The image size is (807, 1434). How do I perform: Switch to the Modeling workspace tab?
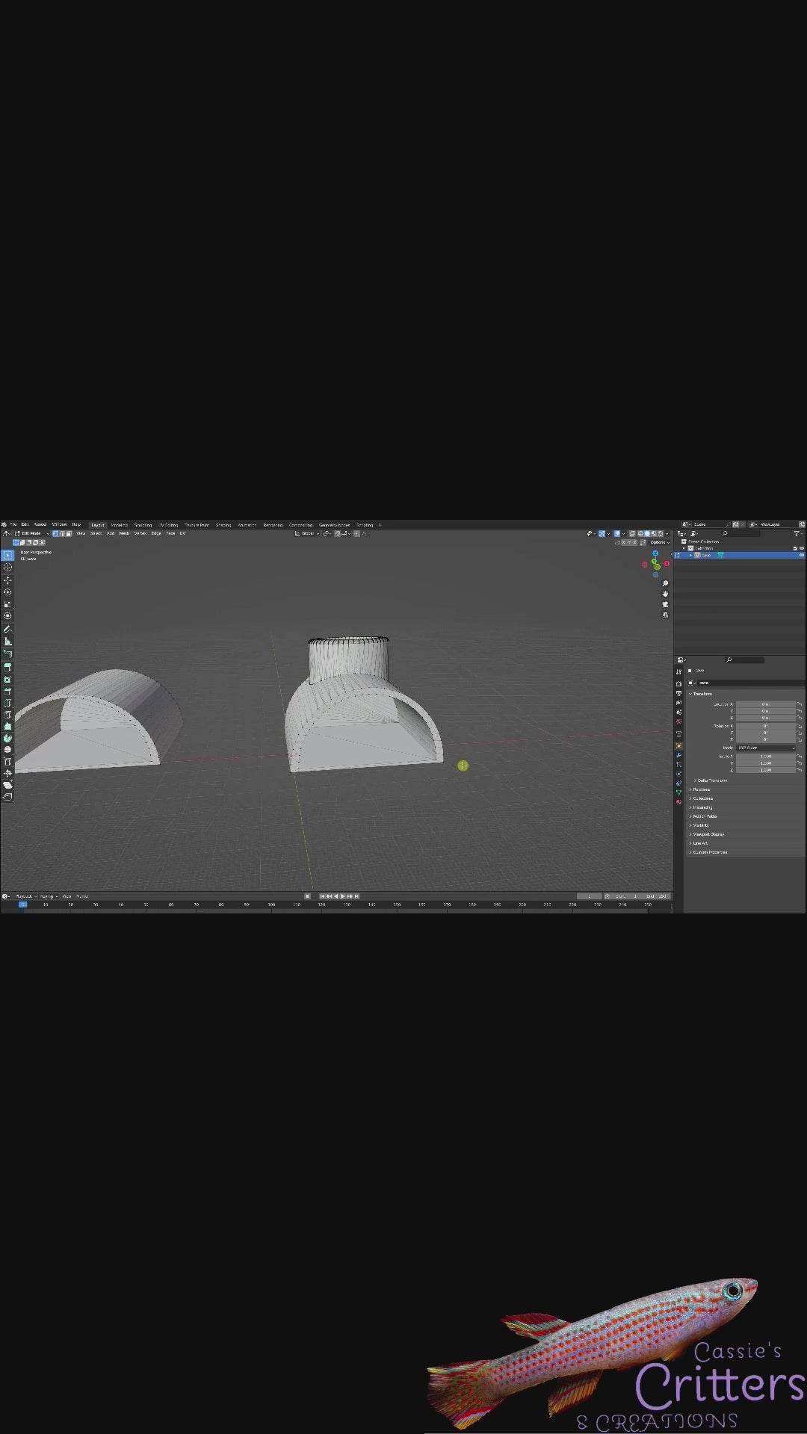(119, 525)
